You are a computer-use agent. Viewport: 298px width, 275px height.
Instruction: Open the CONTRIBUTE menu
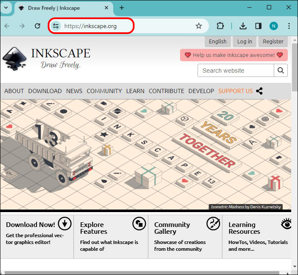[x=166, y=91]
